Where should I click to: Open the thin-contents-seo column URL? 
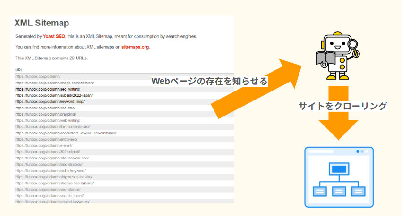[x=52, y=127]
